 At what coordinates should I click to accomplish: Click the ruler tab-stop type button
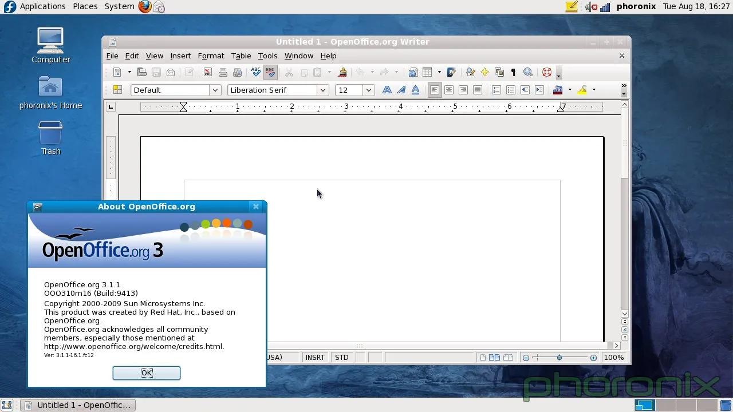click(x=111, y=106)
